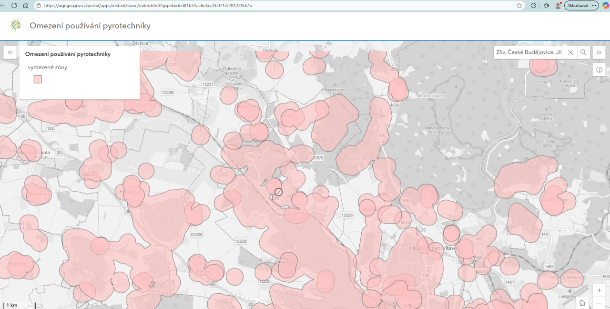Viewport: 610px width, 309px height.
Task: Clear the Zliv search text
Action: tap(570, 52)
